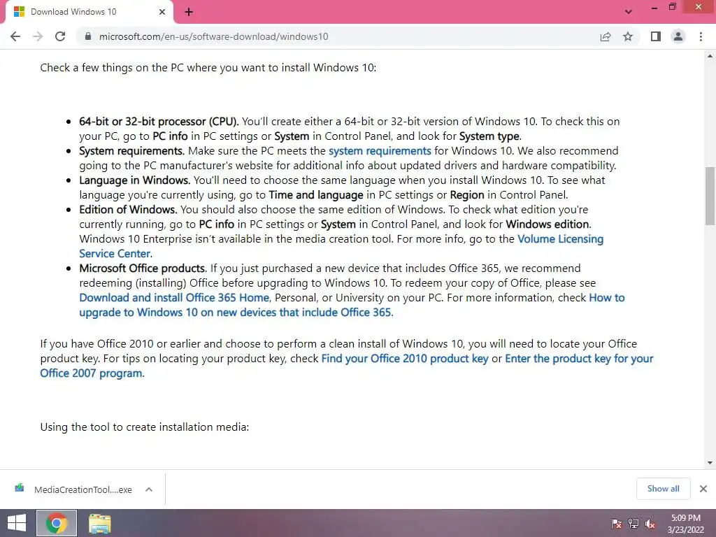Open Chrome's three-dot menu
Screen dimensions: 716x537
pos(701,36)
